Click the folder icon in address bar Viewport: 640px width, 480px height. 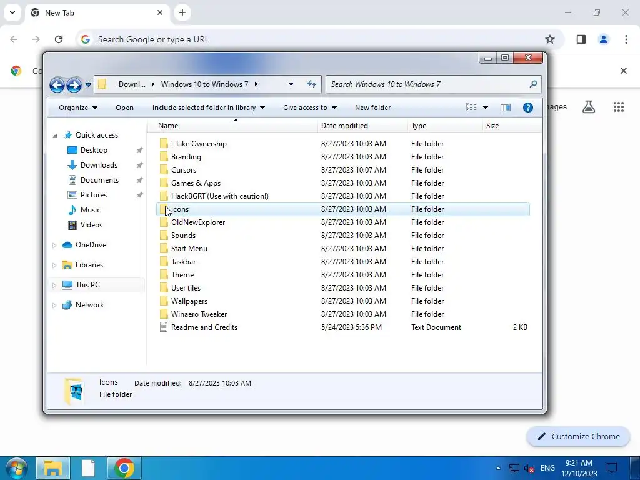click(102, 84)
